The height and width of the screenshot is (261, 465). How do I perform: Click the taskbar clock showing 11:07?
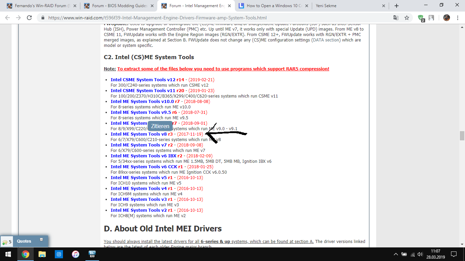pyautogui.click(x=435, y=254)
